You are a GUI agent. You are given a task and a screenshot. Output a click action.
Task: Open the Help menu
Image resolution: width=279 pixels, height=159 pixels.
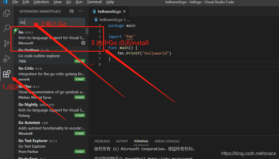(110, 2)
